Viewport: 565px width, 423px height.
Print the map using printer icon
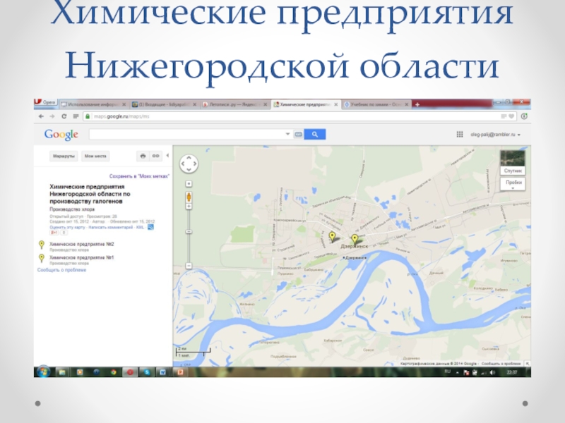click(x=143, y=156)
